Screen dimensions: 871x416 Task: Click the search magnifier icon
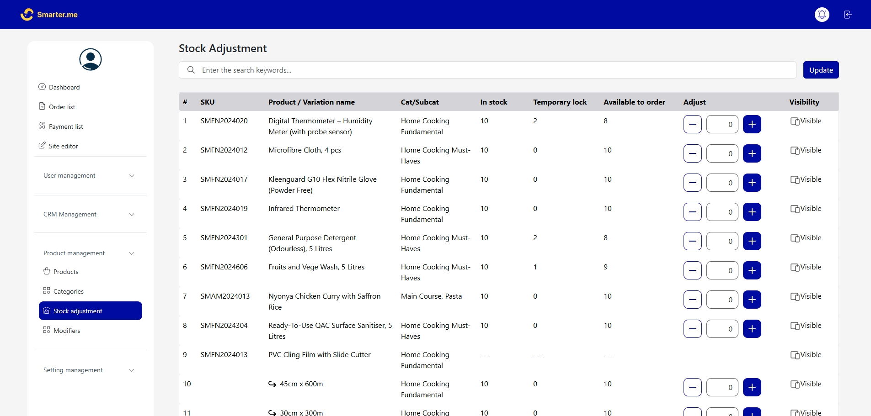[191, 70]
